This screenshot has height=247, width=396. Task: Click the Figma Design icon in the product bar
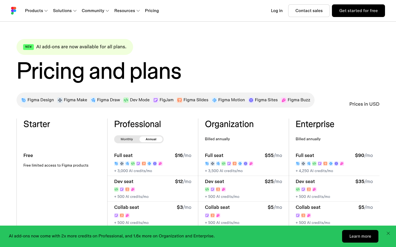click(x=24, y=100)
